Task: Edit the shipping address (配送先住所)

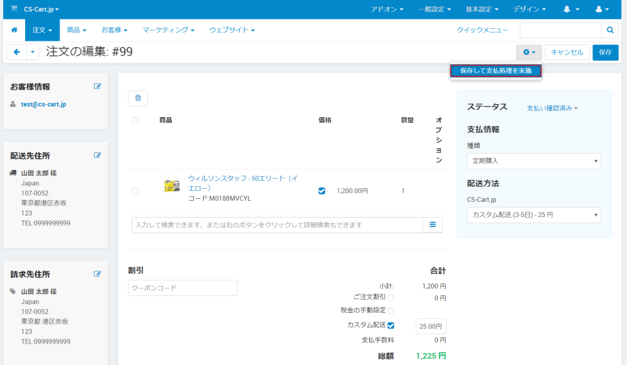Action: (x=97, y=156)
